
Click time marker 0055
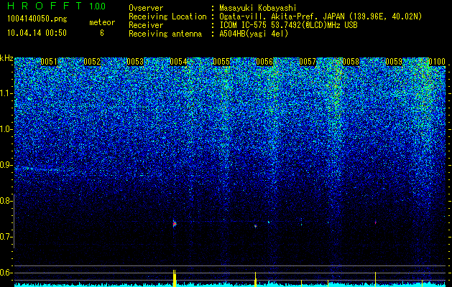pyautogui.click(x=221, y=62)
